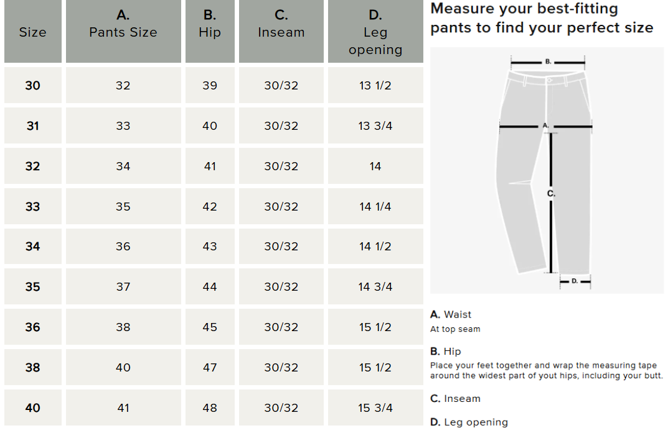Click the pants size cell for size 38

pos(123,368)
